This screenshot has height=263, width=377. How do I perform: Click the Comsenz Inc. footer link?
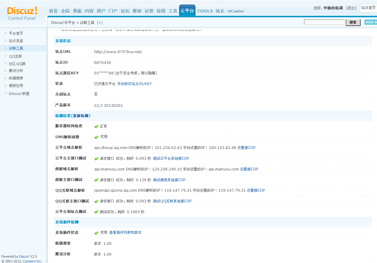point(33,261)
